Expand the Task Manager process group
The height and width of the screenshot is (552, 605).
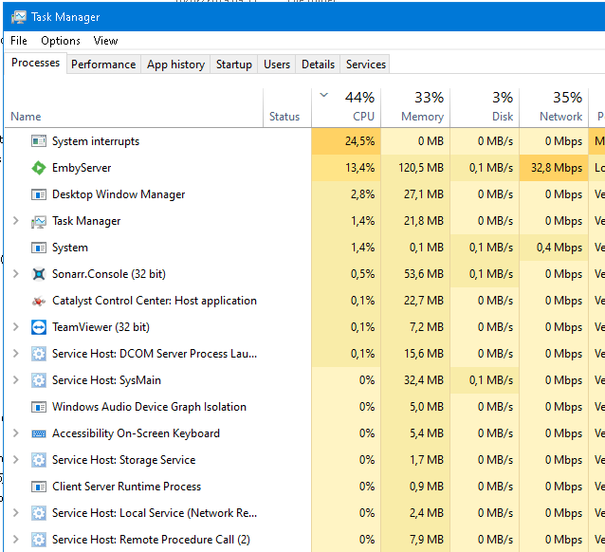point(15,221)
